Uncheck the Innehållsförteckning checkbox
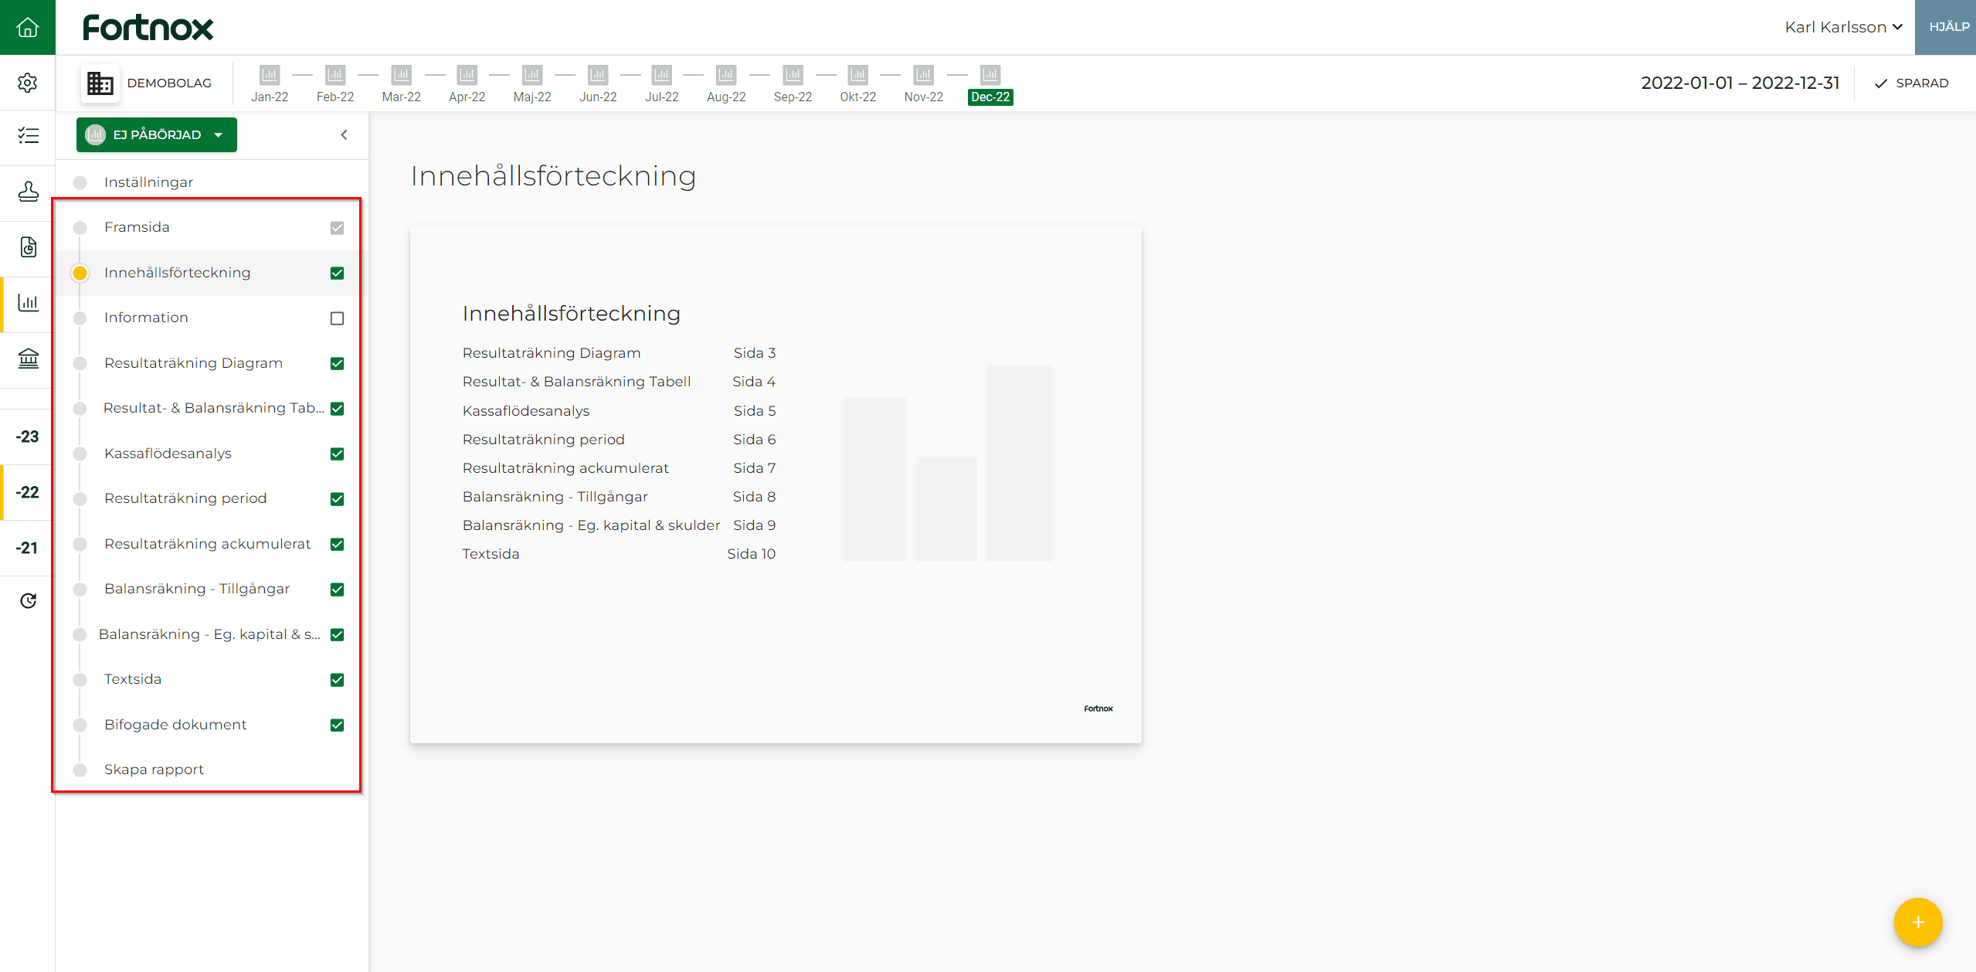Viewport: 1976px width, 972px height. (337, 273)
